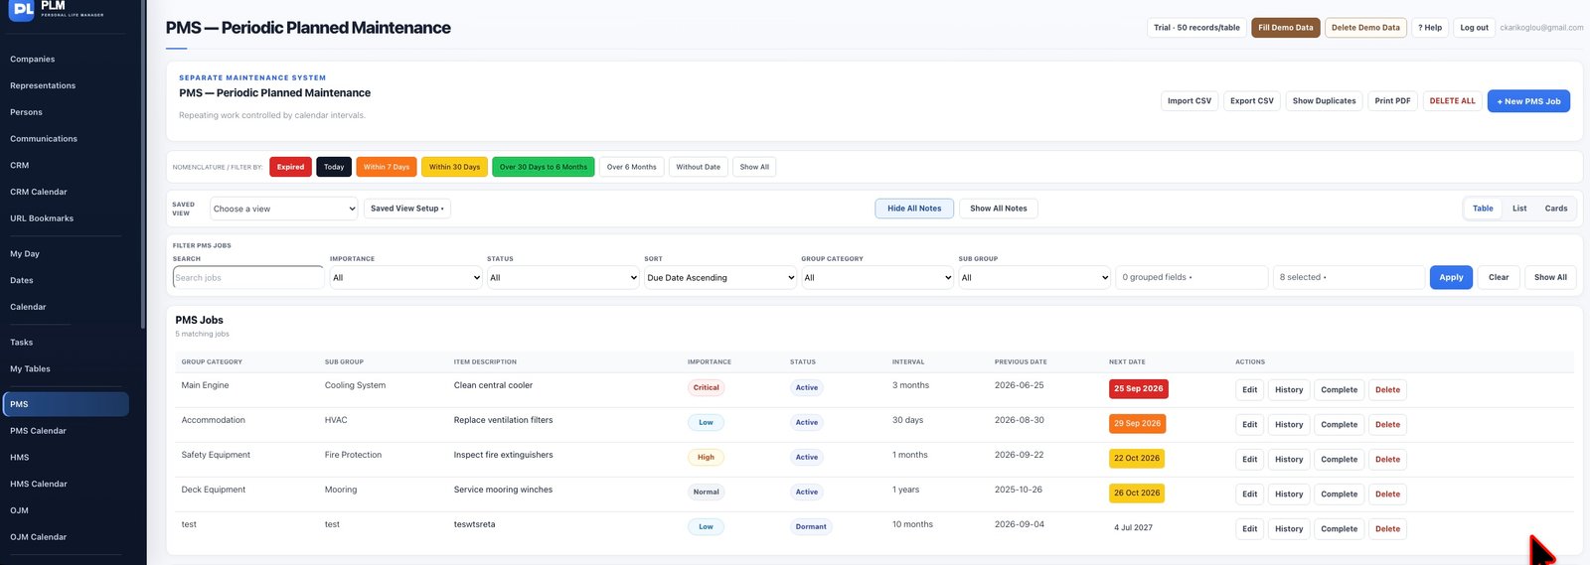Expand 8 selected columns selector
This screenshot has width=1590, height=565.
(1349, 278)
